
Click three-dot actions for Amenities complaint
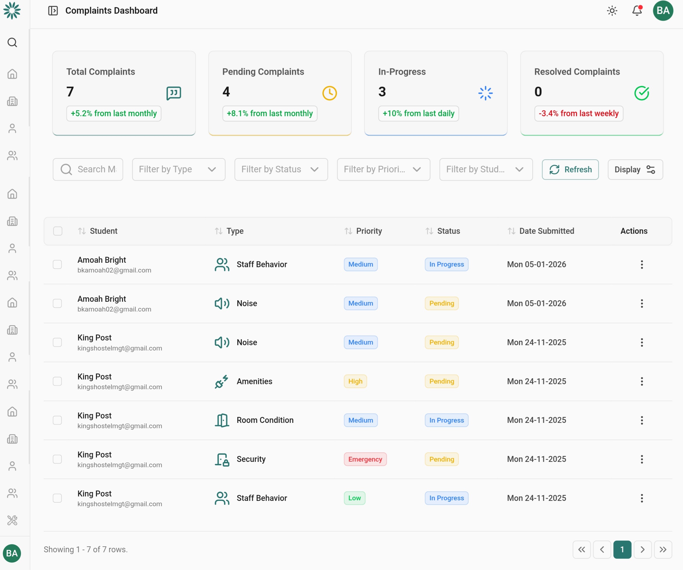pos(641,381)
